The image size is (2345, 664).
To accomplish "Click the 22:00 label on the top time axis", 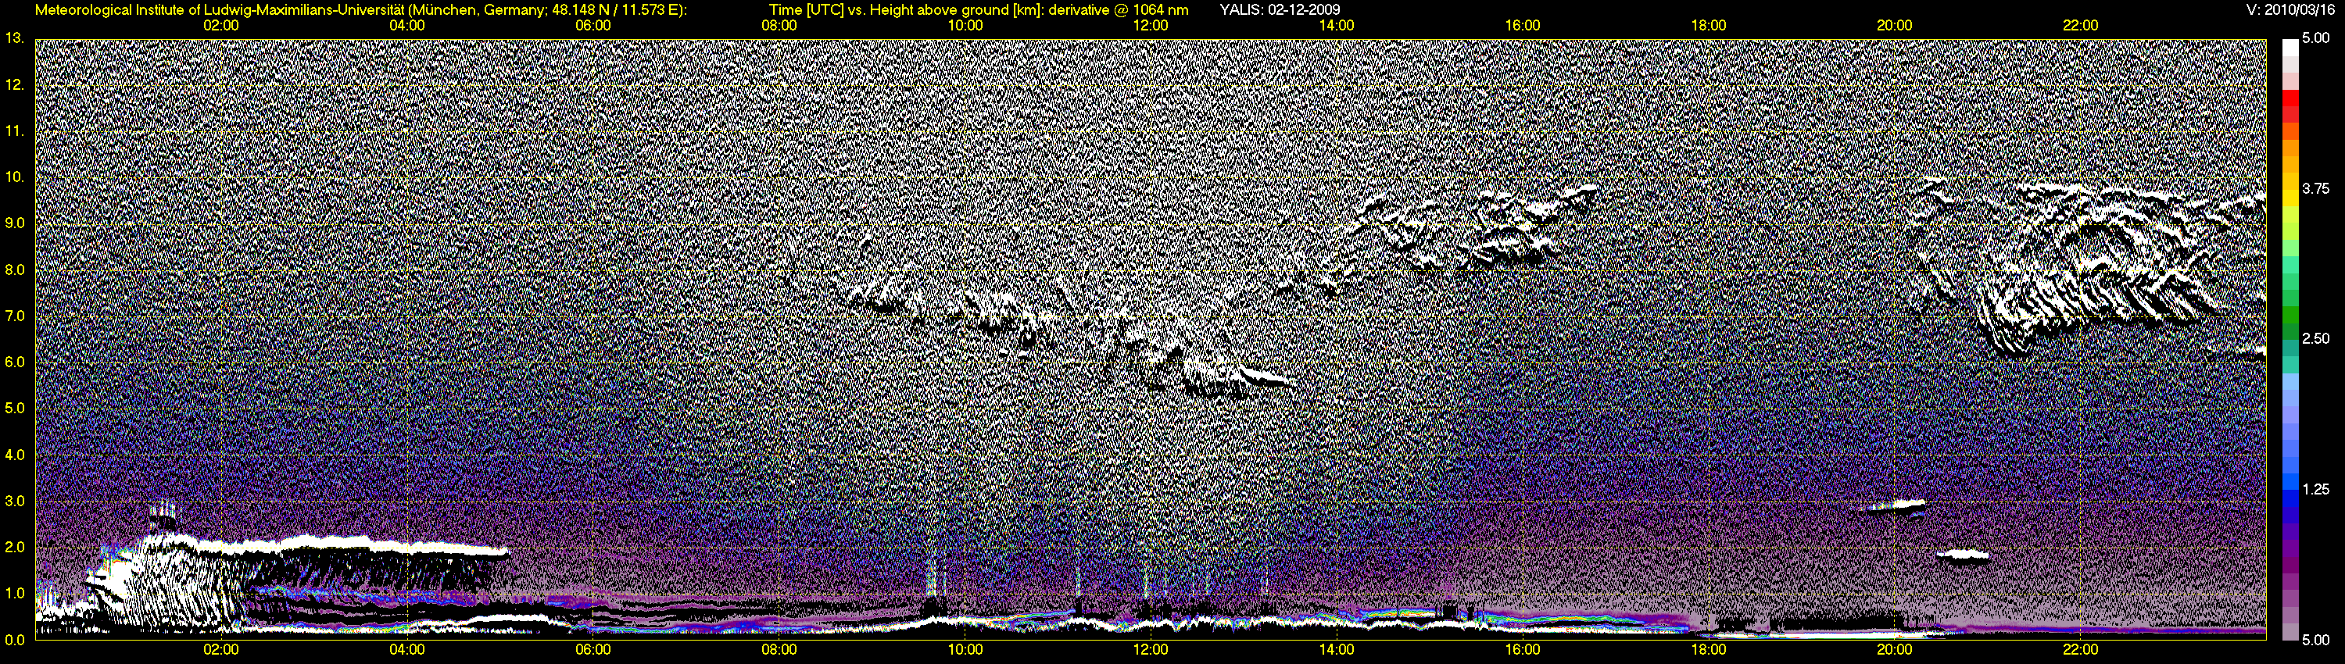I will tap(2081, 26).
